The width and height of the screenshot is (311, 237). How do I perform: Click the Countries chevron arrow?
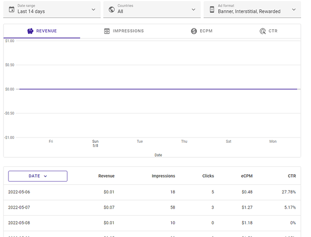pyautogui.click(x=194, y=9)
